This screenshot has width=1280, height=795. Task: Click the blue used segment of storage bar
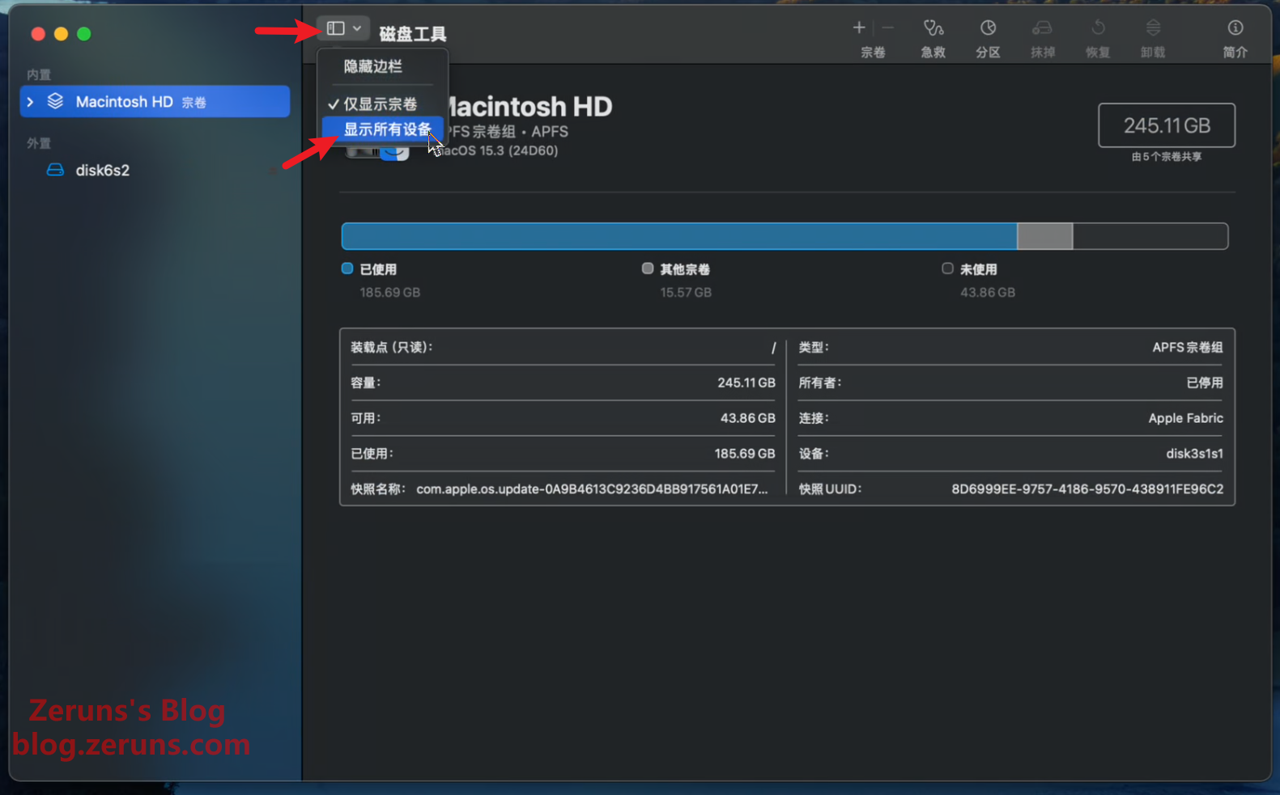tap(679, 236)
